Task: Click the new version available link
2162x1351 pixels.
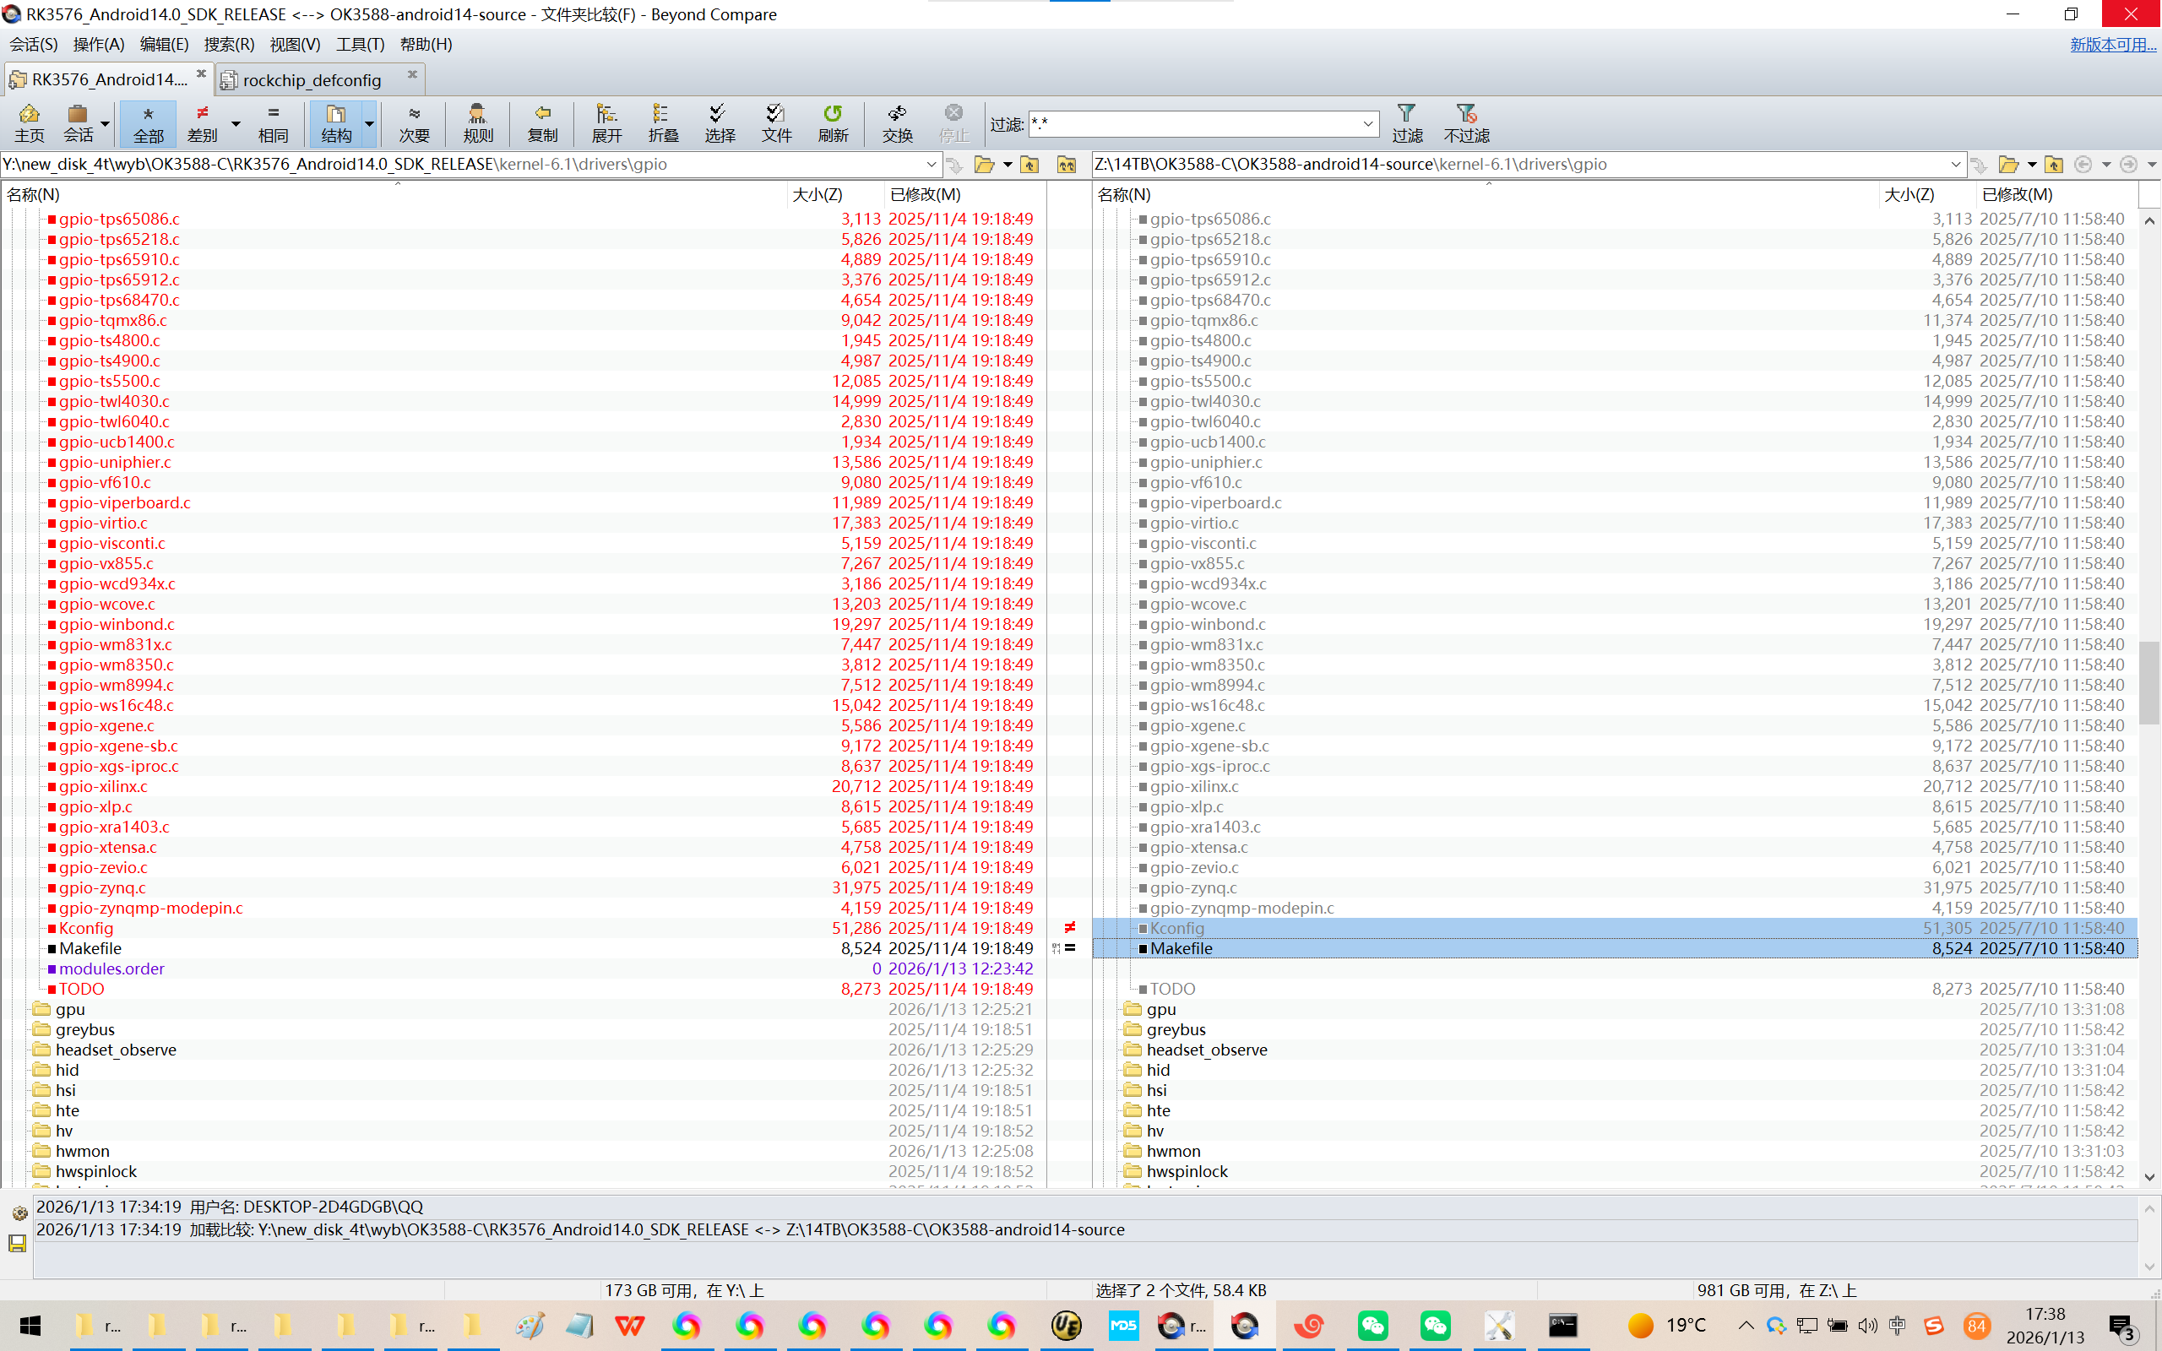Action: pos(2112,44)
